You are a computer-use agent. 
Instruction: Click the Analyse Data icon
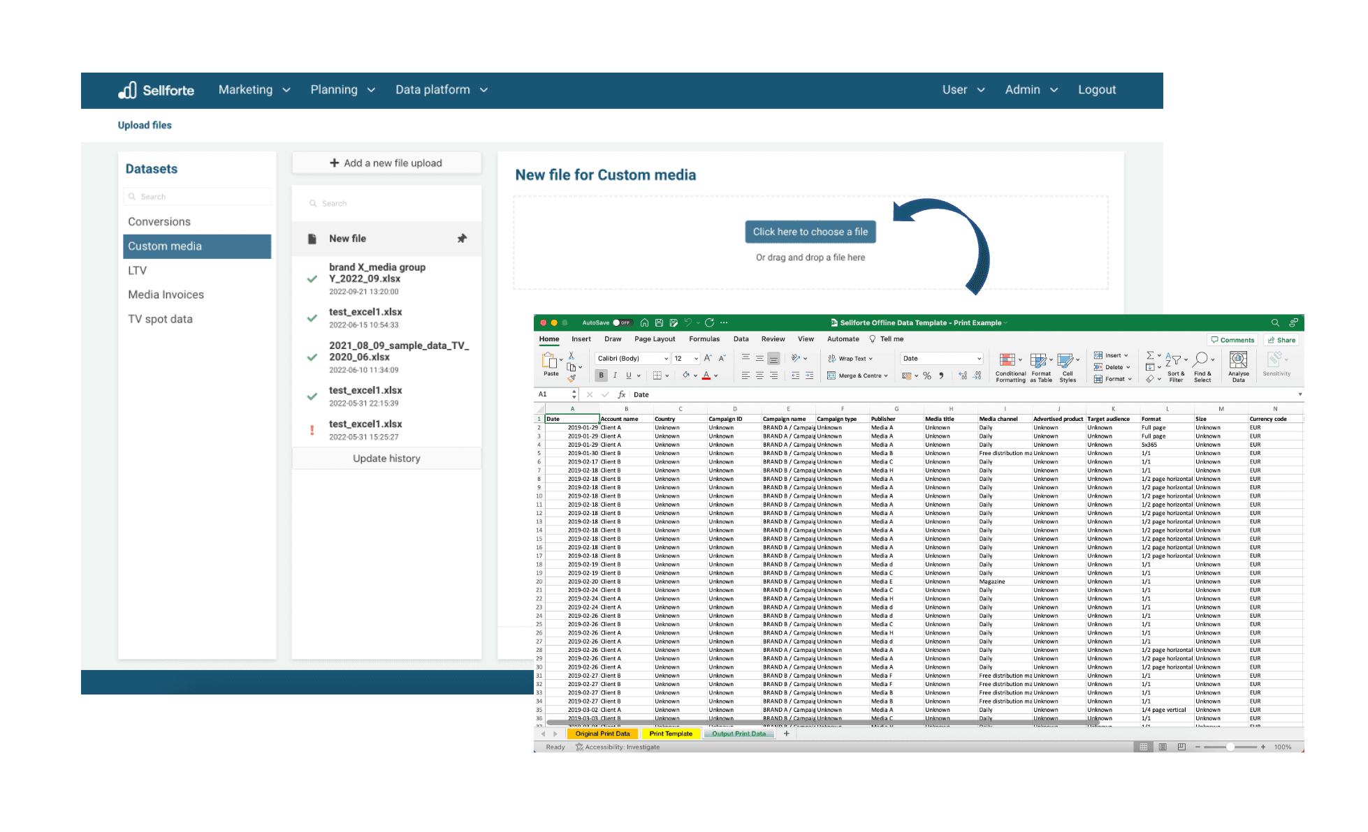coord(1238,359)
